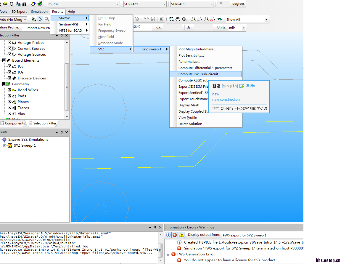This screenshot has height=264, width=341.
Task: Click the validation green checkmark icon
Action: [x=40, y=4]
